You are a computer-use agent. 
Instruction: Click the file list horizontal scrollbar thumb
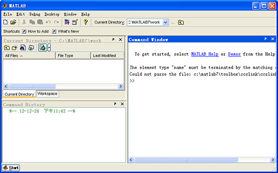[32, 86]
